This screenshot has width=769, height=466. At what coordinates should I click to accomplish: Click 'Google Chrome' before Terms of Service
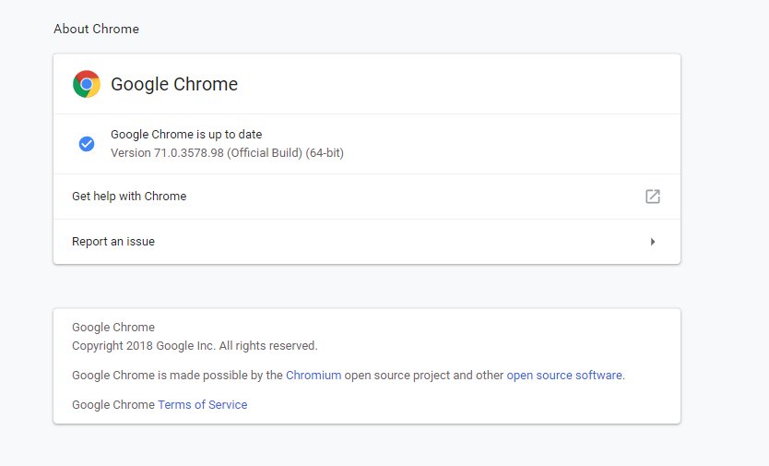point(113,405)
